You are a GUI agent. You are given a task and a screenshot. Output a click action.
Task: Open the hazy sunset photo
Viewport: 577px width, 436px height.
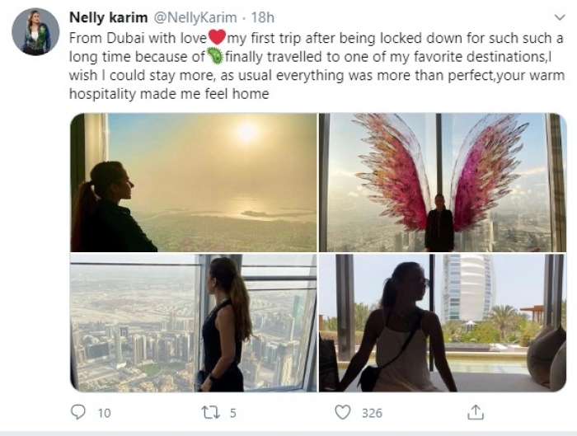(x=193, y=182)
